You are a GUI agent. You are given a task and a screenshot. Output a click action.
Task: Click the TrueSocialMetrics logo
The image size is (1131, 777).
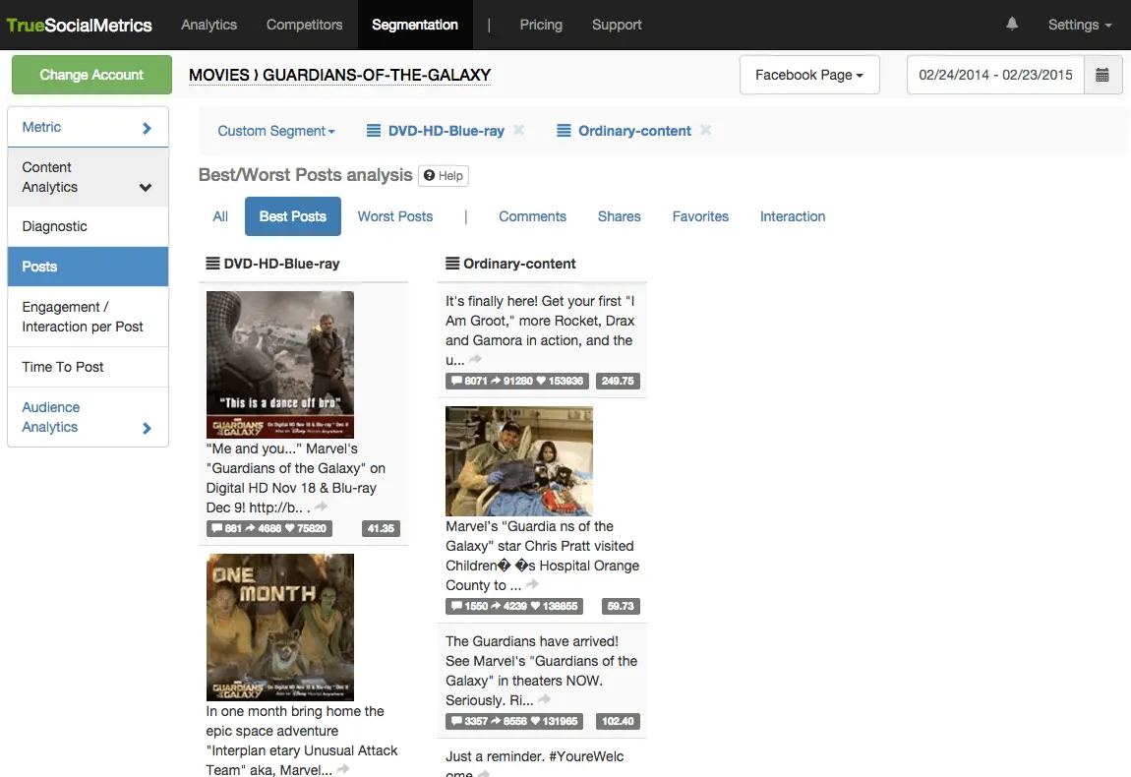(x=79, y=25)
